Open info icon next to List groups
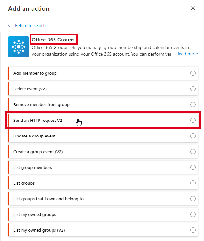Image resolution: width=204 pixels, height=241 pixels. (x=193, y=183)
